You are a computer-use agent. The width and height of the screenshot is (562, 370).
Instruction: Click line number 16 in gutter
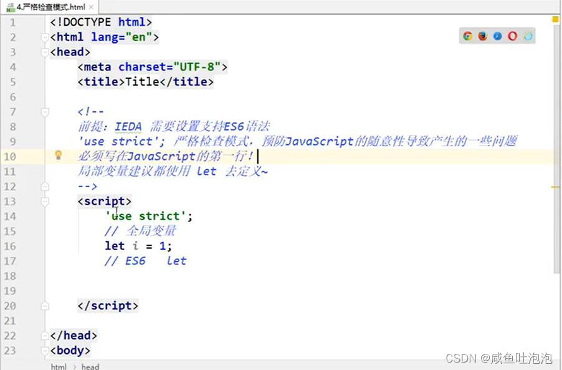point(10,246)
